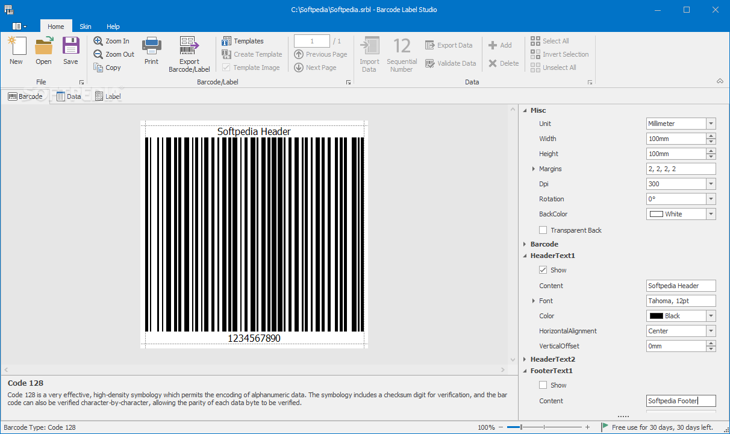This screenshot has width=730, height=434.
Task: Enable Transparent Back option
Action: [543, 230]
